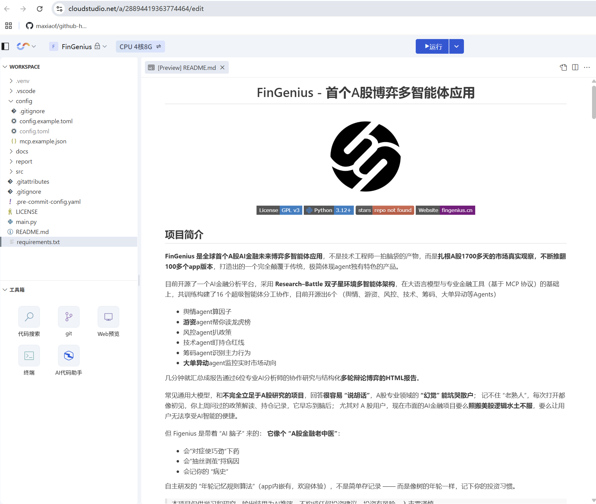Open the site information icon in the address bar

click(x=60, y=9)
